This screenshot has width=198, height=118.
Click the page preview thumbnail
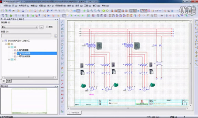click(29, 101)
